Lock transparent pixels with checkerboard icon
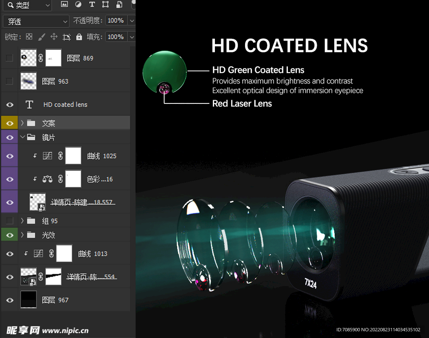Image resolution: width=429 pixels, height=338 pixels. pos(29,37)
